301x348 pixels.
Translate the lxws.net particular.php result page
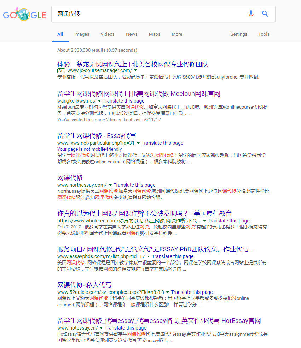tap(162, 143)
